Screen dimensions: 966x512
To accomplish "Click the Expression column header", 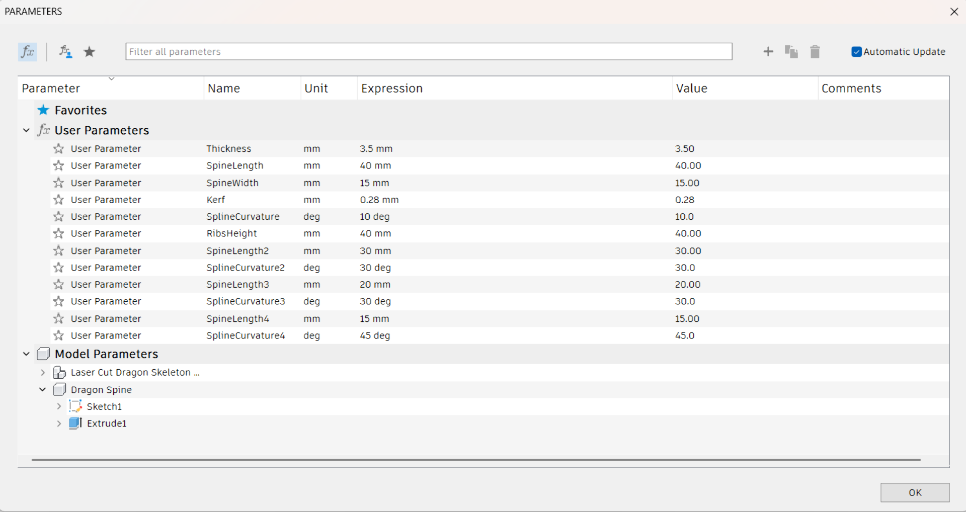I will pyautogui.click(x=391, y=89).
